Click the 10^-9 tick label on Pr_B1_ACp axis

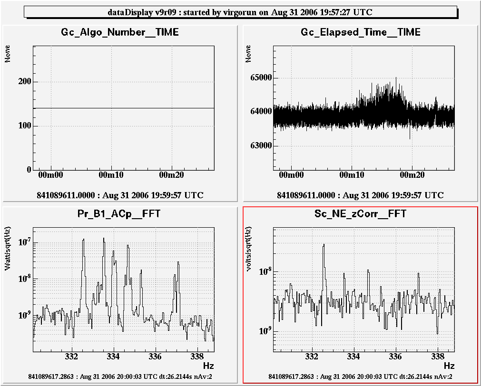[25, 315]
